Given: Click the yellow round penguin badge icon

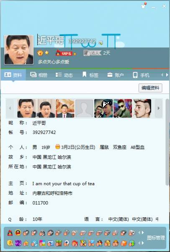Looking at the screenshot, I should 18,233.
